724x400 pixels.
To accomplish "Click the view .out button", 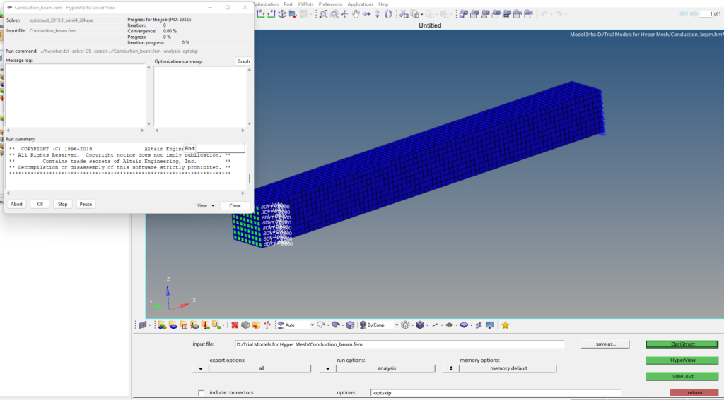I will pos(682,377).
